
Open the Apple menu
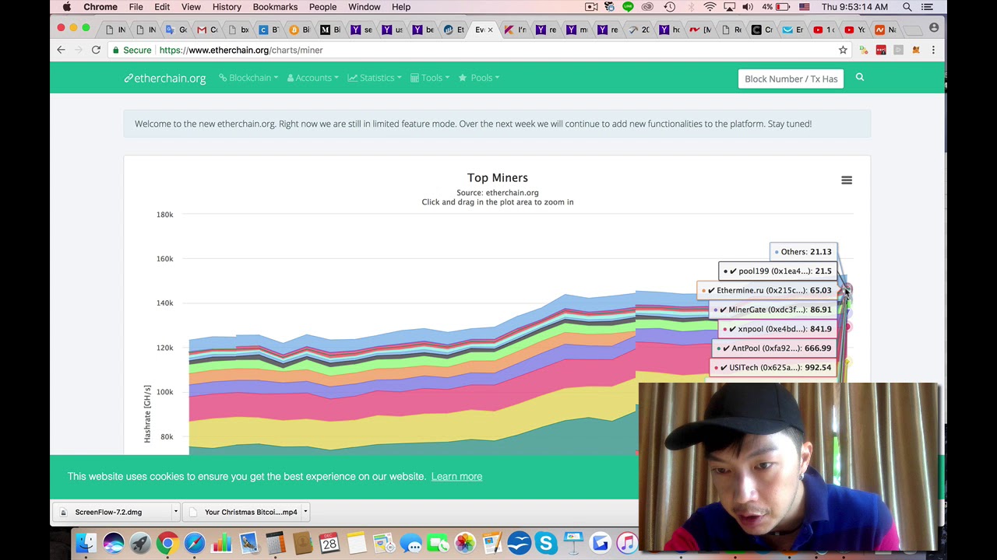(67, 7)
